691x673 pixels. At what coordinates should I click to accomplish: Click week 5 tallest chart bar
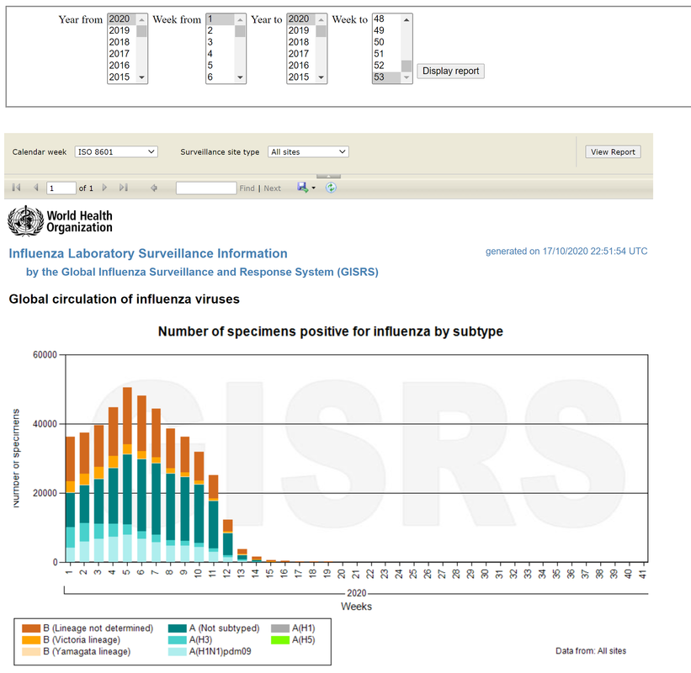tap(127, 474)
